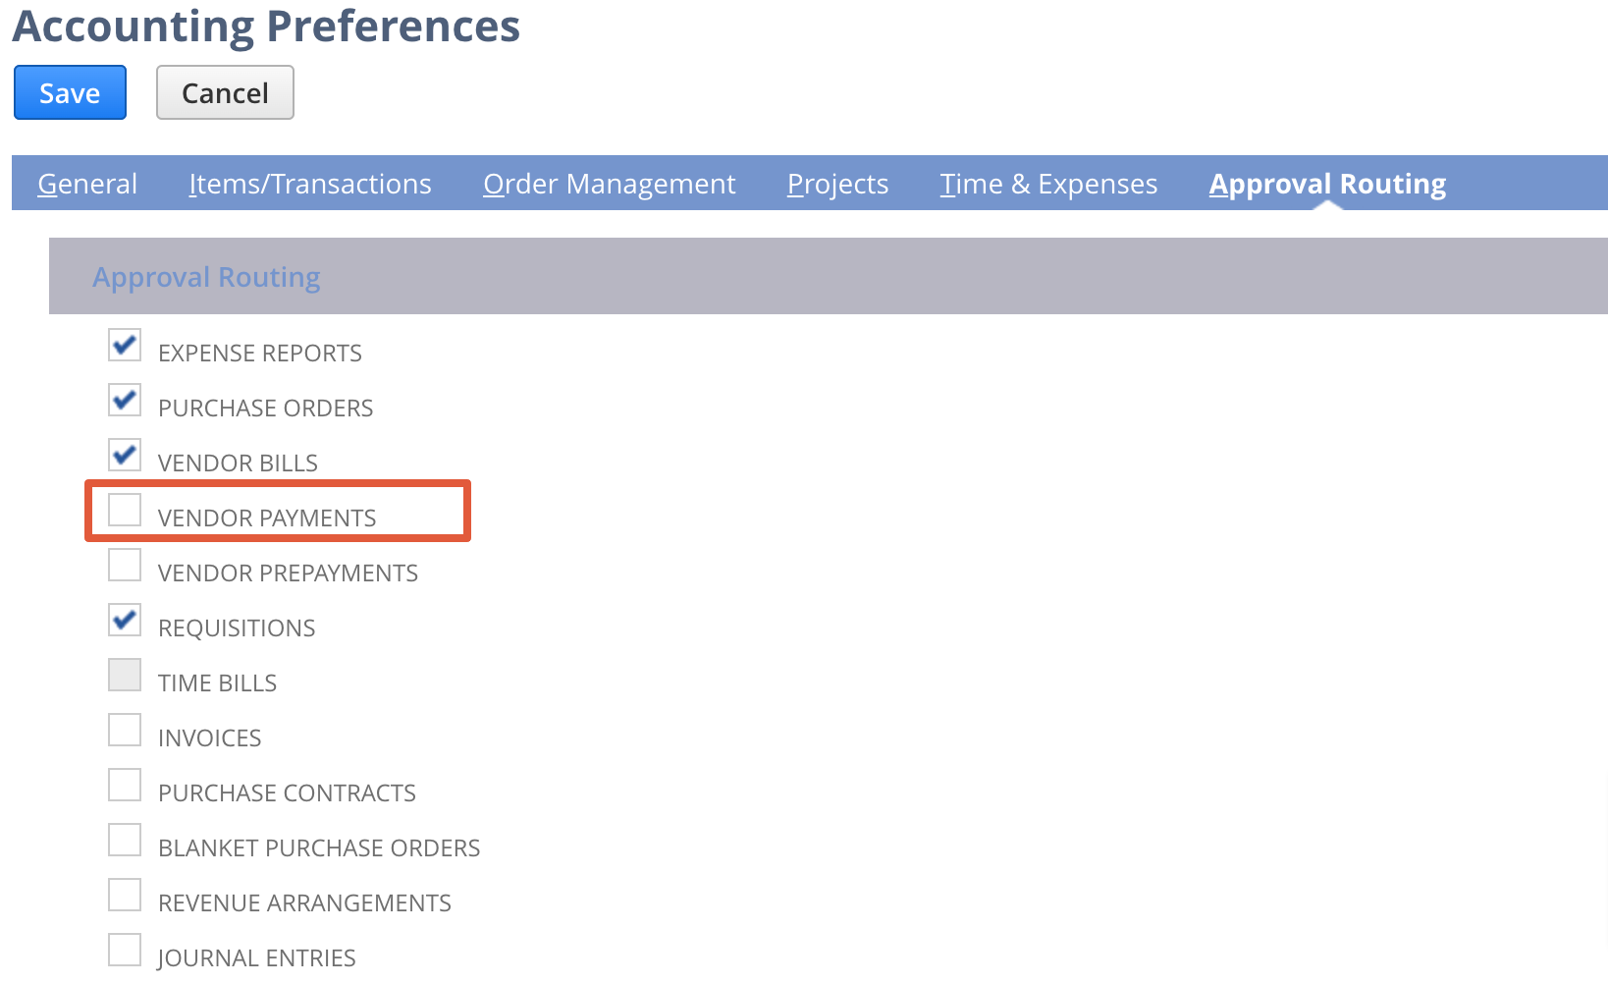Screen dimensions: 1608x984
Task: Select the Approval Routing tab
Action: [x=1327, y=184]
